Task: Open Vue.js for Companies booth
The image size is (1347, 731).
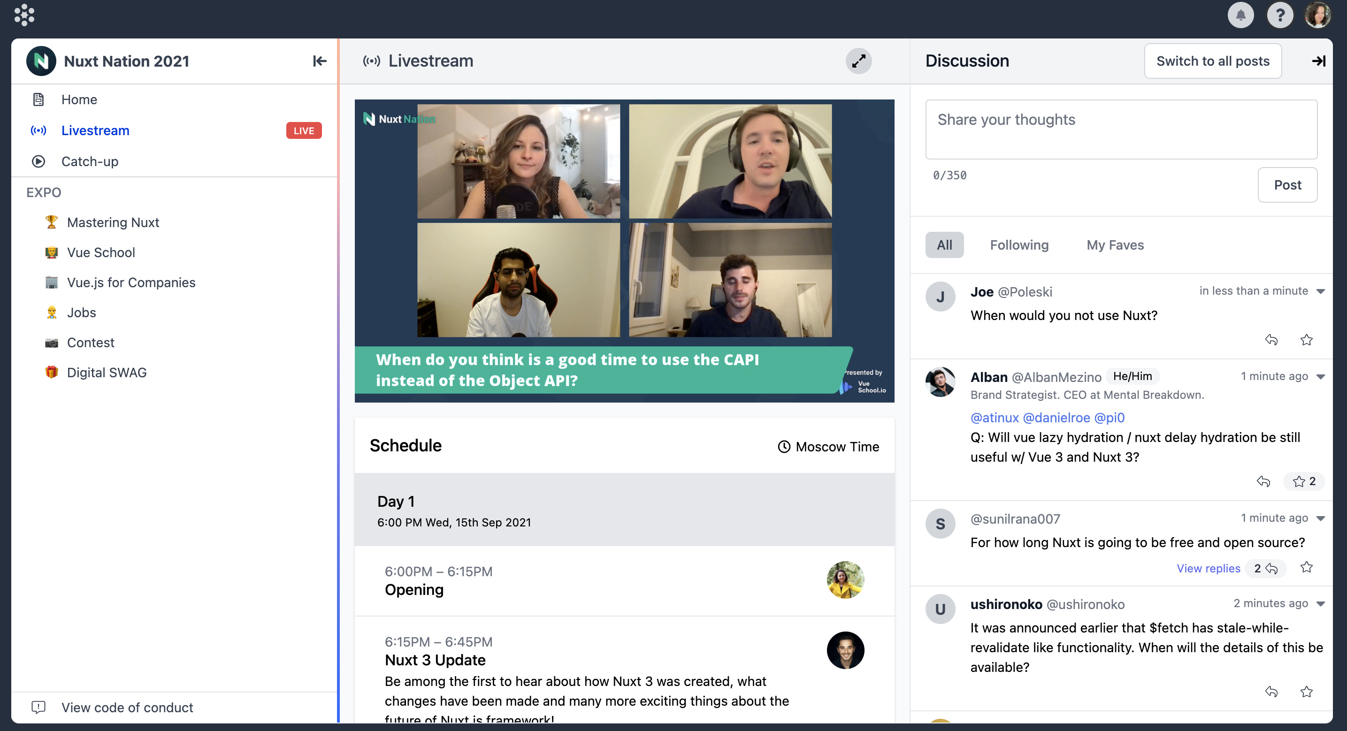Action: (x=131, y=282)
